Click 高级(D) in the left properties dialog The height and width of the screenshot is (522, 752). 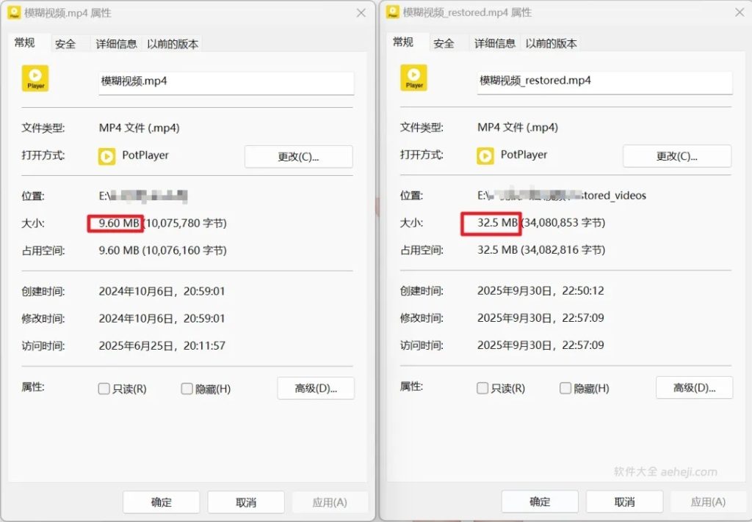[316, 387]
